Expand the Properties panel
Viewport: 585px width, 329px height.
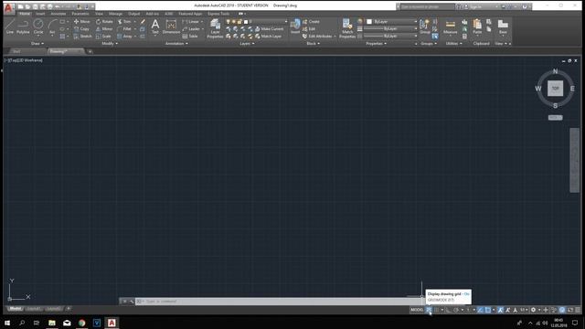(x=376, y=44)
